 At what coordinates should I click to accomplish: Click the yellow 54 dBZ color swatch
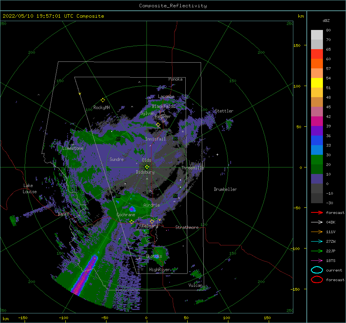pos(317,83)
